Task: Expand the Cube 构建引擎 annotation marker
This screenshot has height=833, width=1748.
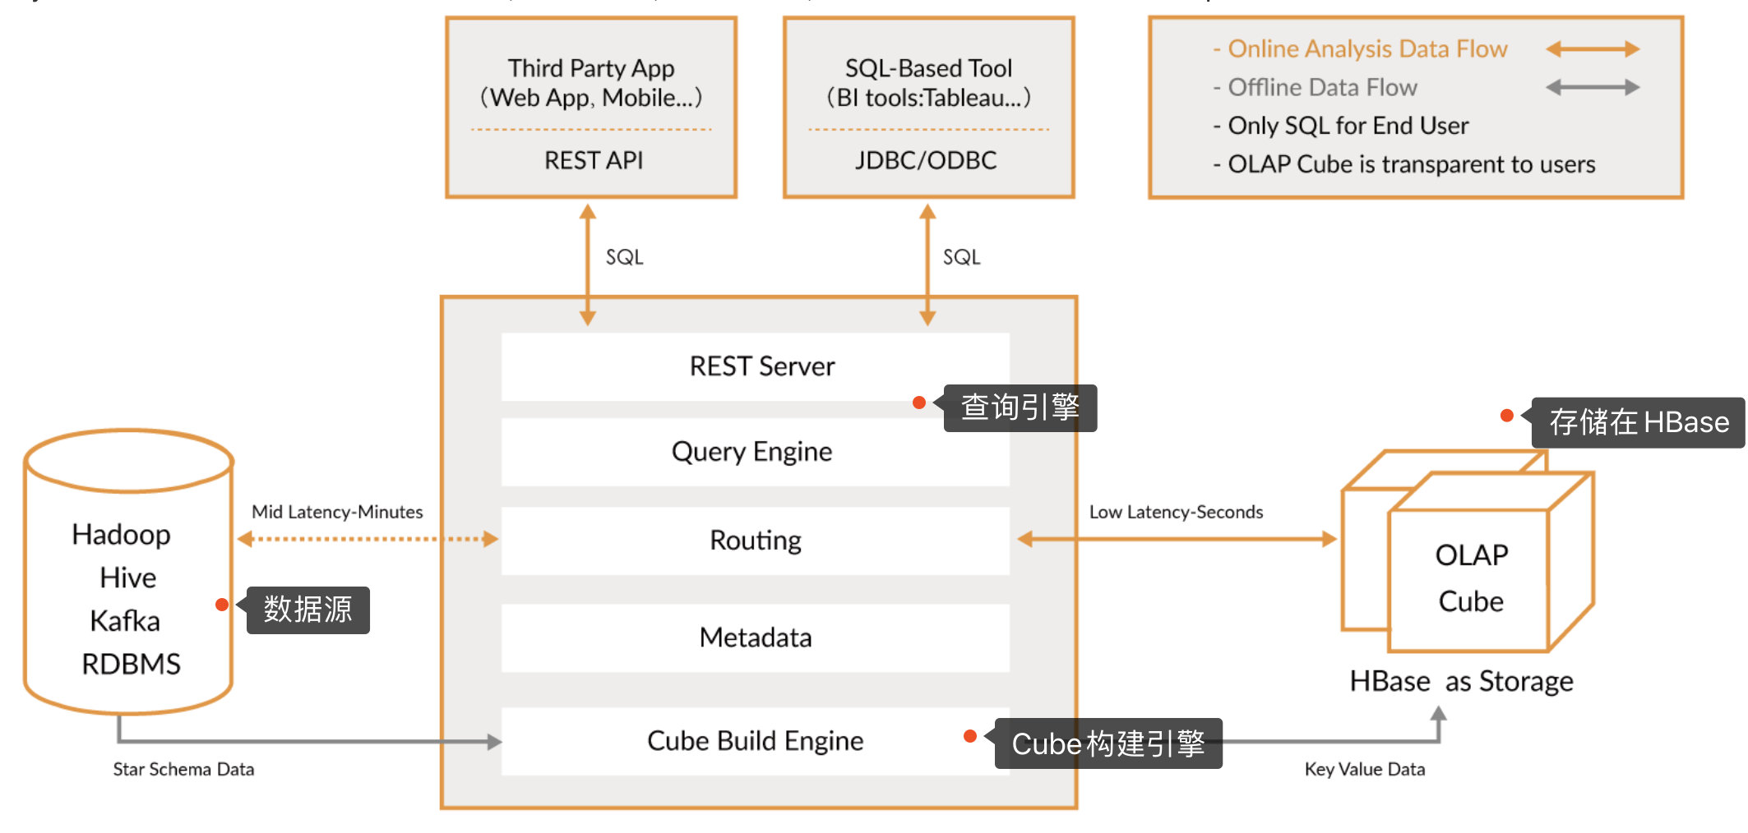Action: pos(970,738)
